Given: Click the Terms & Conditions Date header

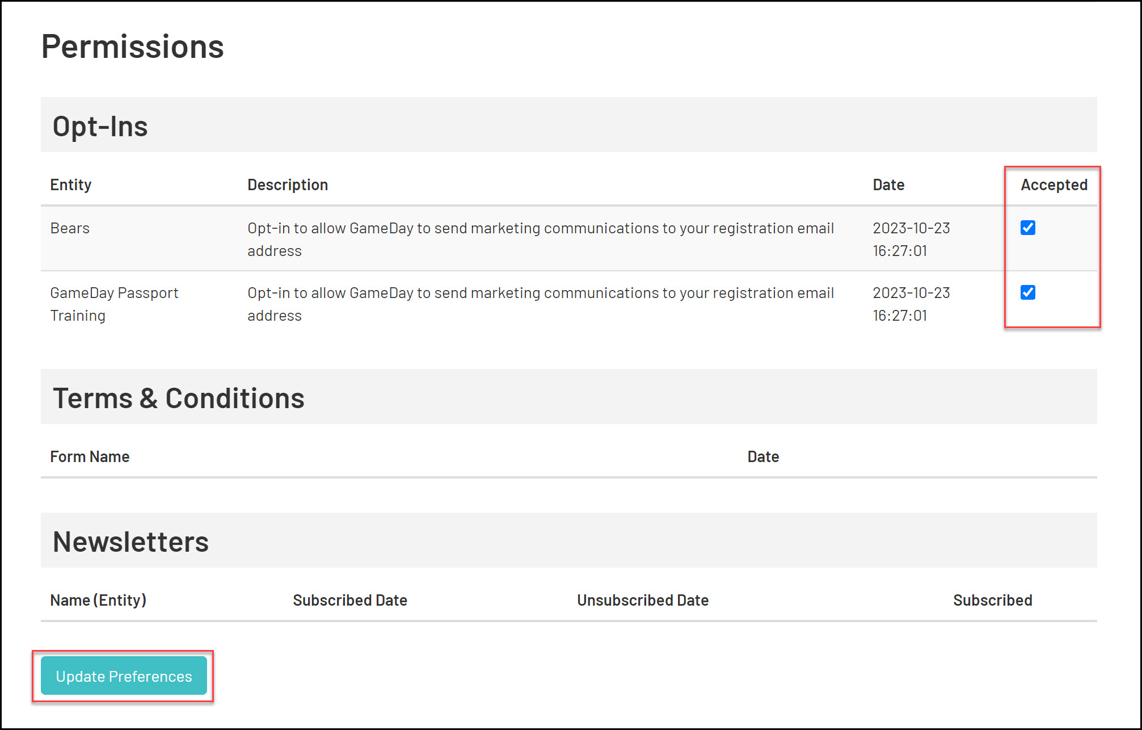Looking at the screenshot, I should [x=763, y=457].
